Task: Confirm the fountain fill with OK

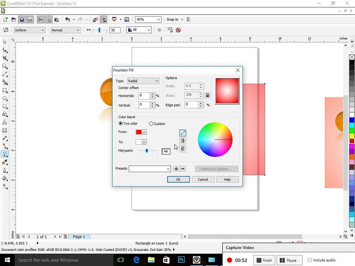Action: pos(178,180)
